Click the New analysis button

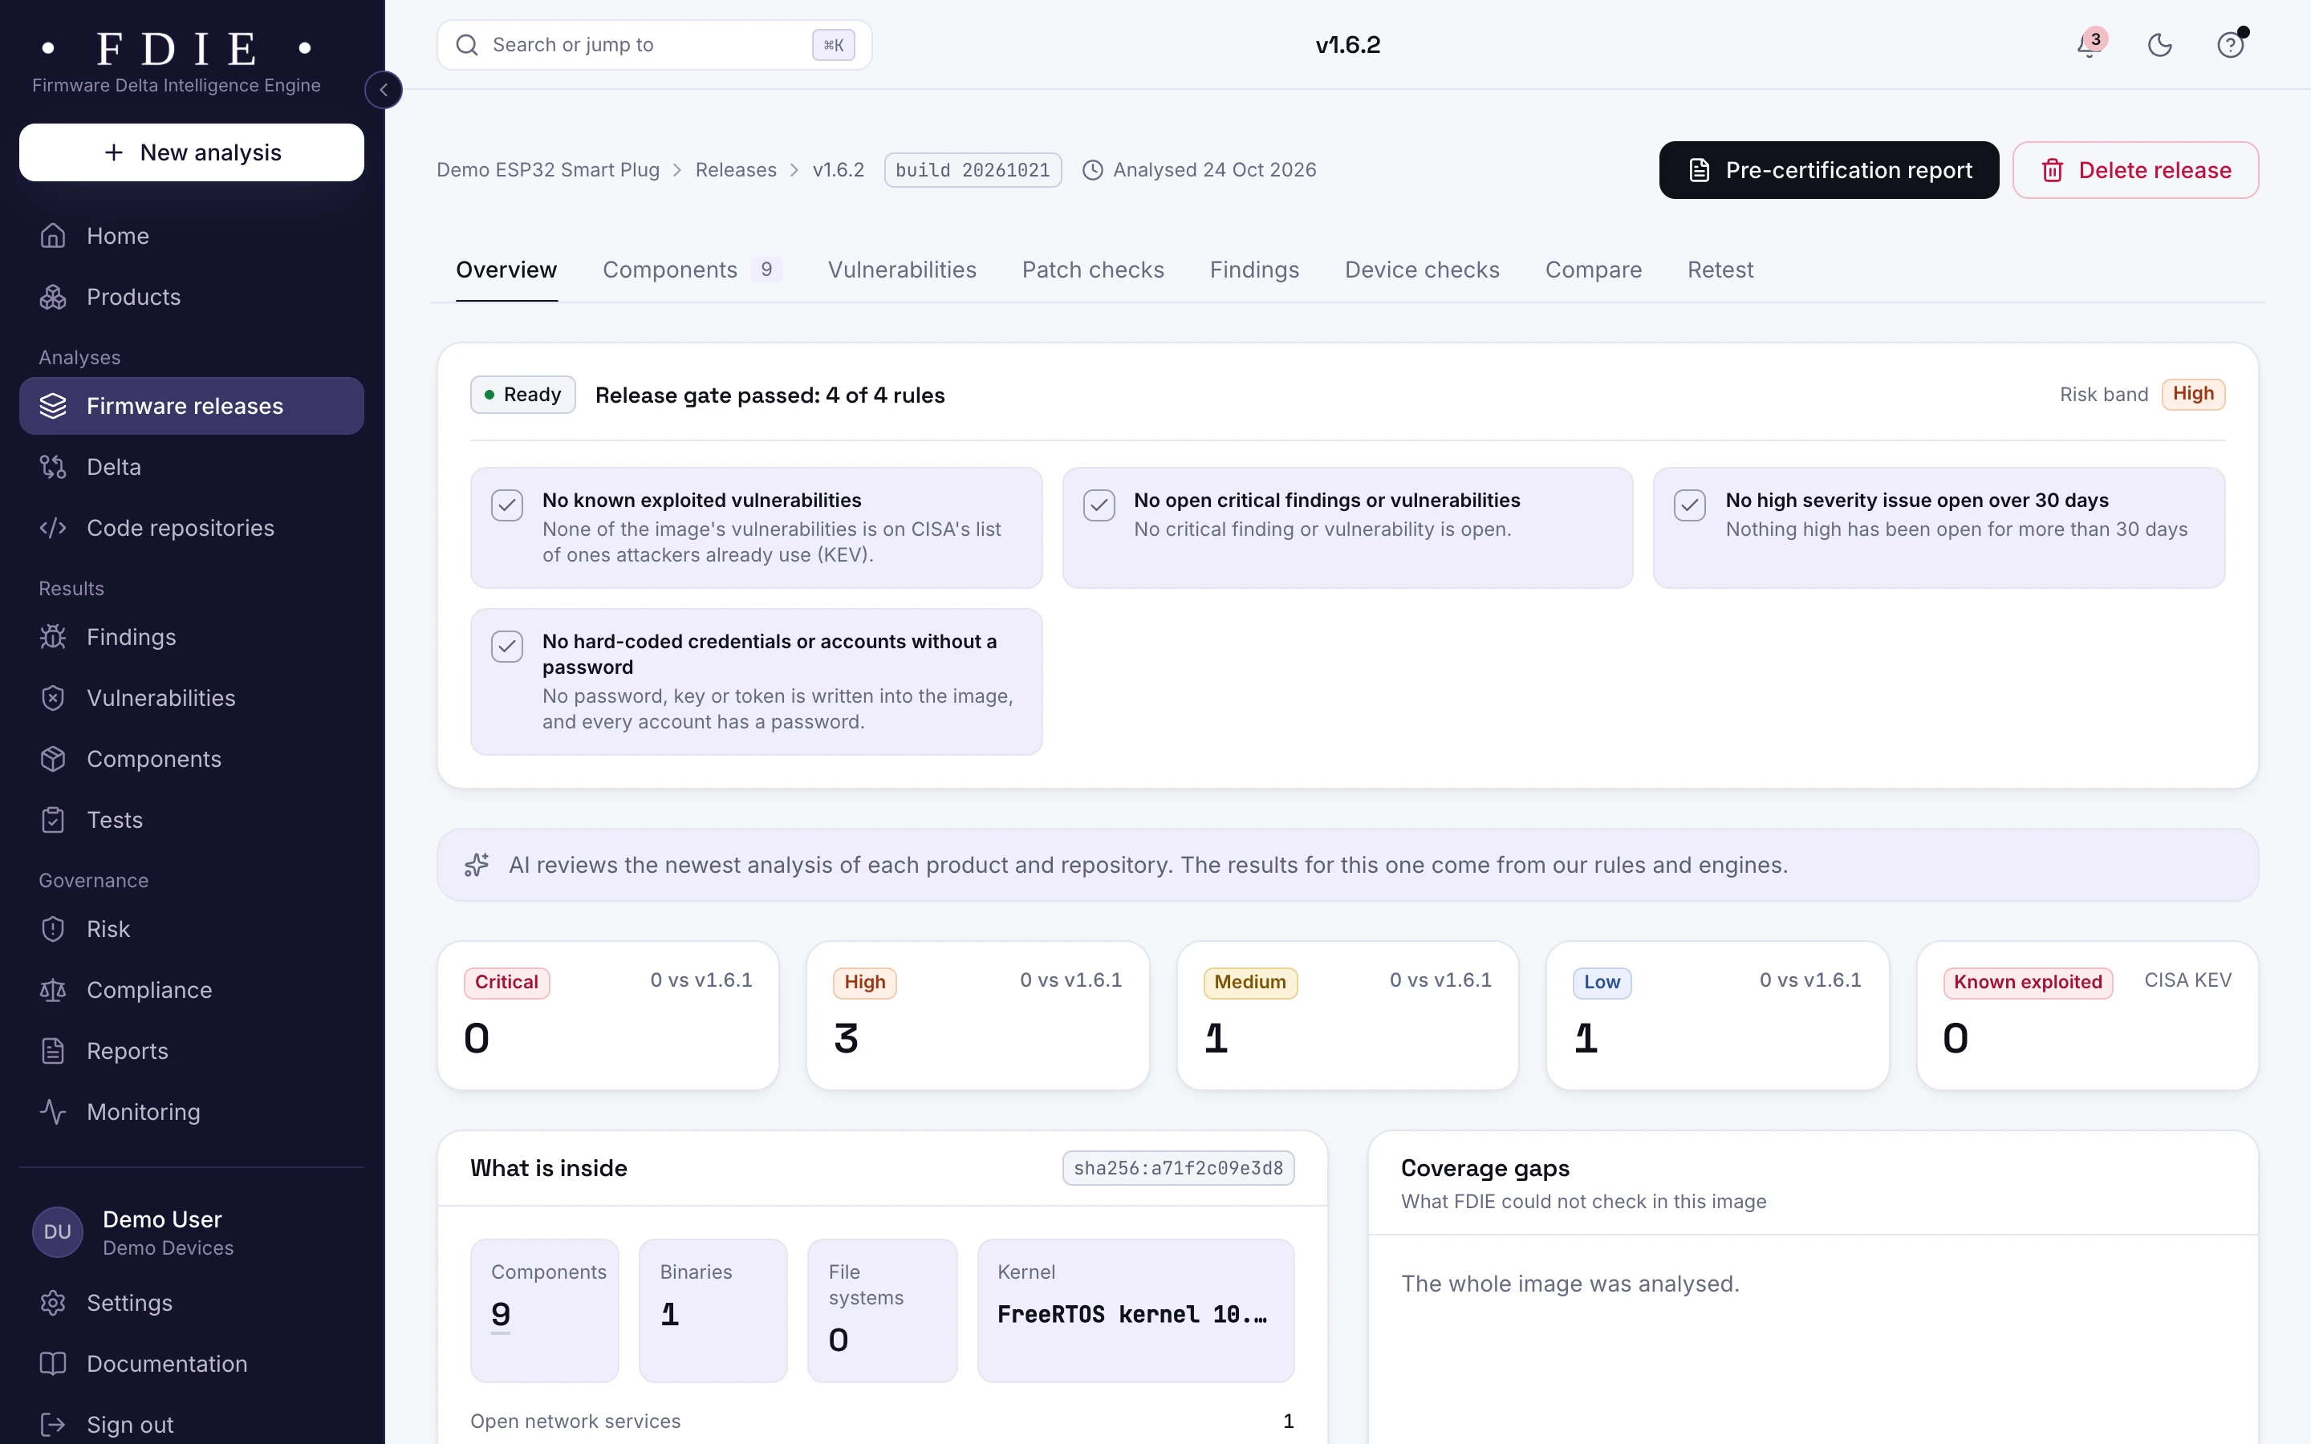click(x=191, y=152)
